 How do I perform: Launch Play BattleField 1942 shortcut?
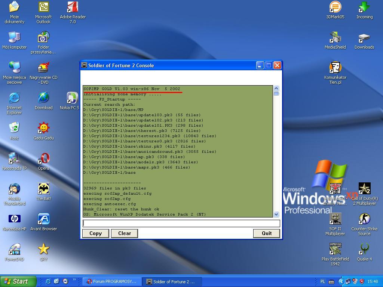tap(335, 254)
